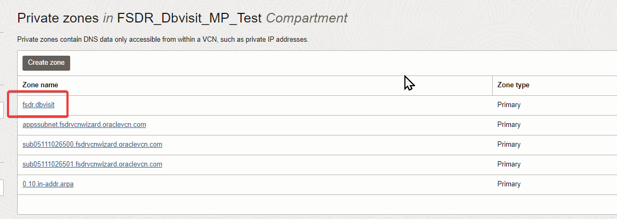Click the Create zone button
The width and height of the screenshot is (617, 219).
46,63
